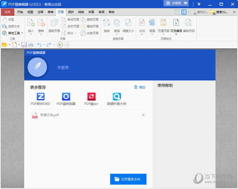Click the Save floppy disk icon
Viewport: 238px width, 189px height.
point(24,45)
